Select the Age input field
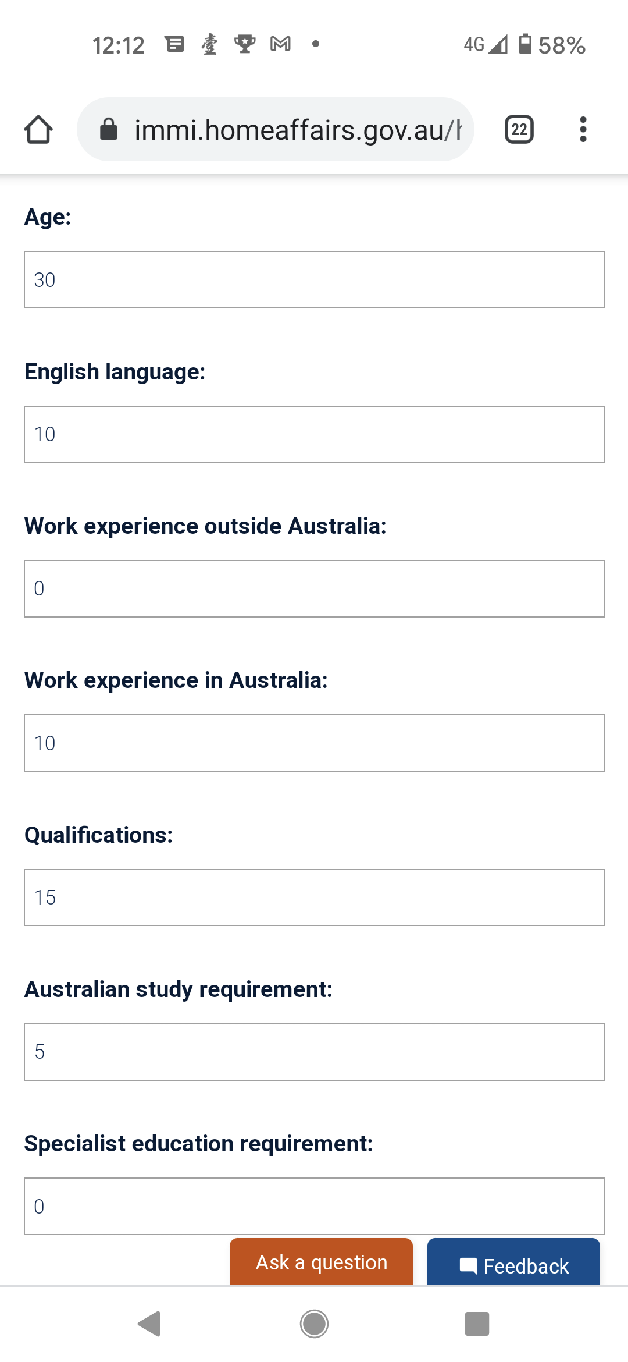 pyautogui.click(x=314, y=280)
